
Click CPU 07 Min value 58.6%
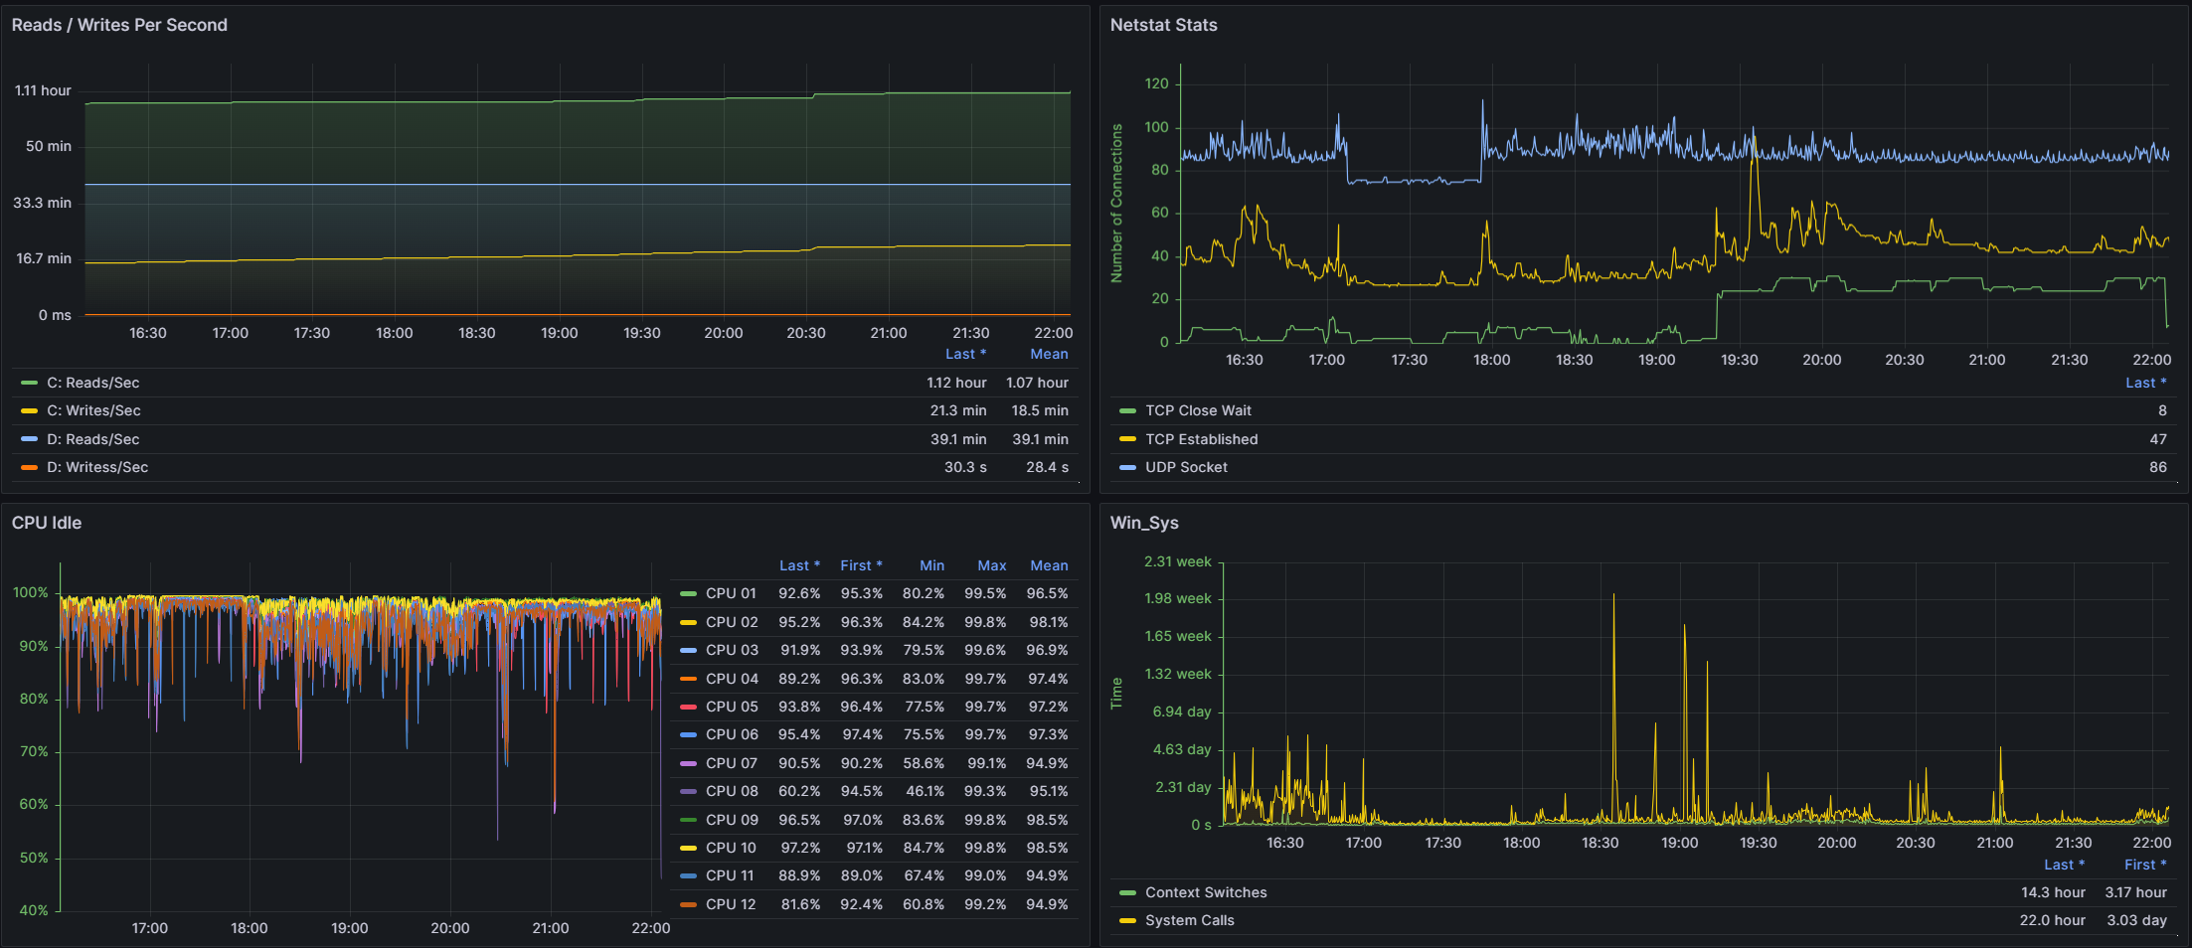(924, 763)
